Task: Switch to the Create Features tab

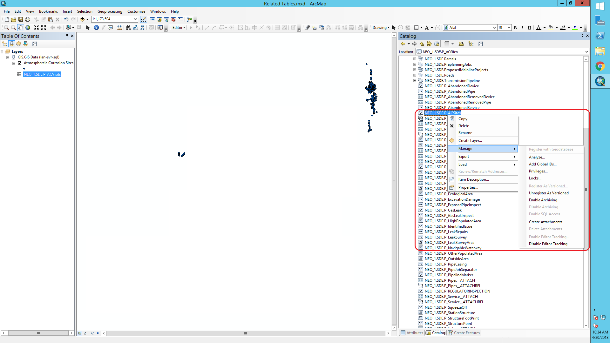Action: coord(464,333)
